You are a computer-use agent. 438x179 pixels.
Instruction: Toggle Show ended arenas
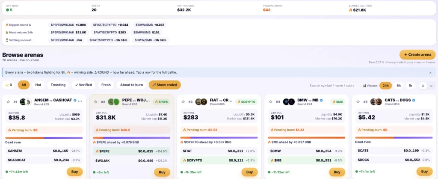(x=165, y=85)
